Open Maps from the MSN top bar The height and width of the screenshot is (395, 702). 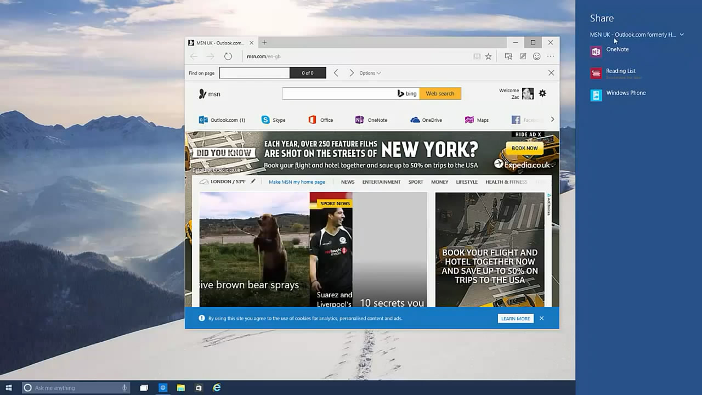click(476, 120)
